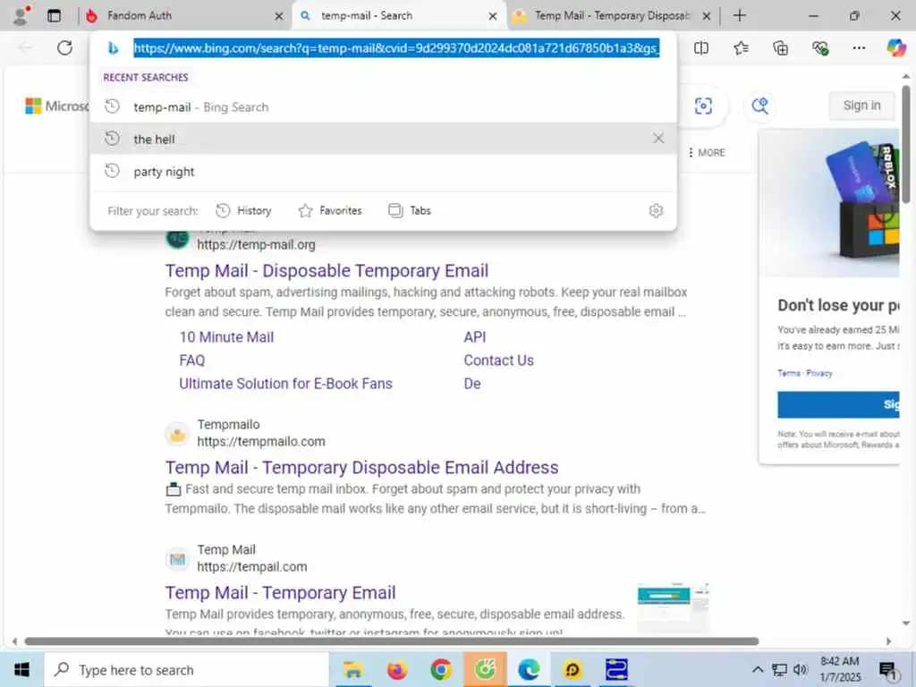916x687 pixels.
Task: Toggle the split screen icon
Action: click(701, 48)
